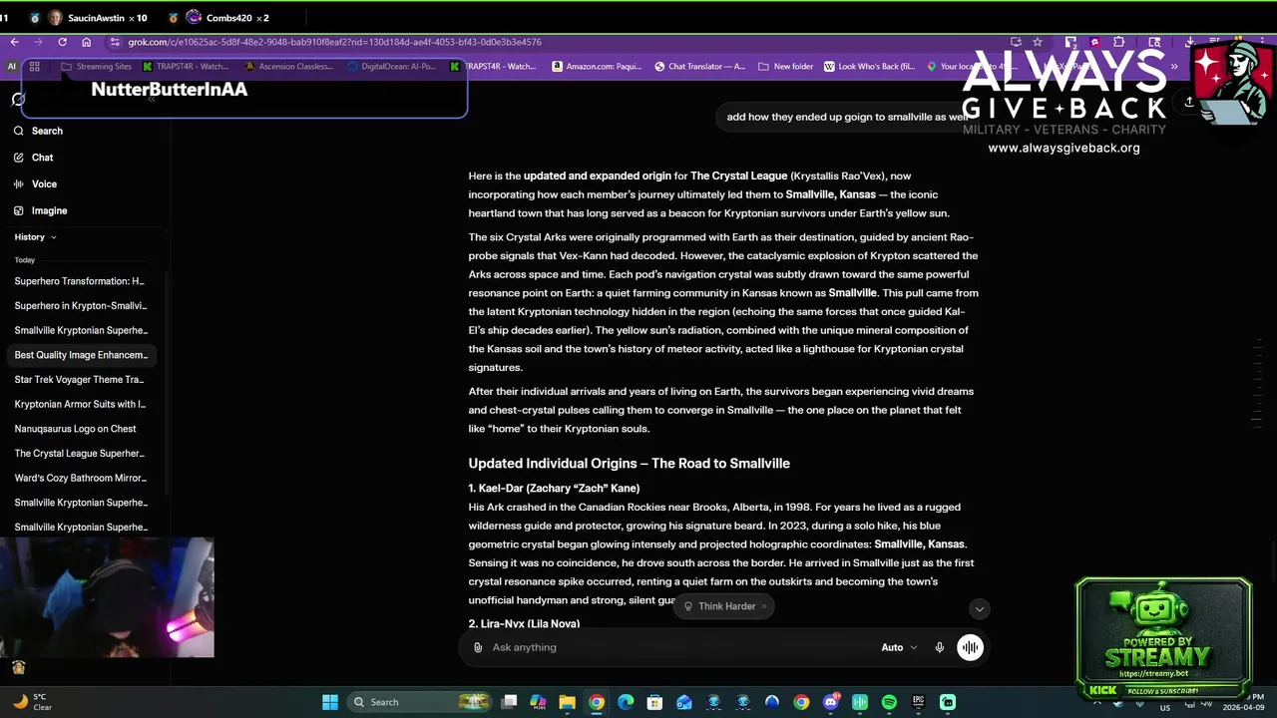Open the Ascension Classless bookmark
Viewport: 1277px width, 718px height.
(x=289, y=67)
